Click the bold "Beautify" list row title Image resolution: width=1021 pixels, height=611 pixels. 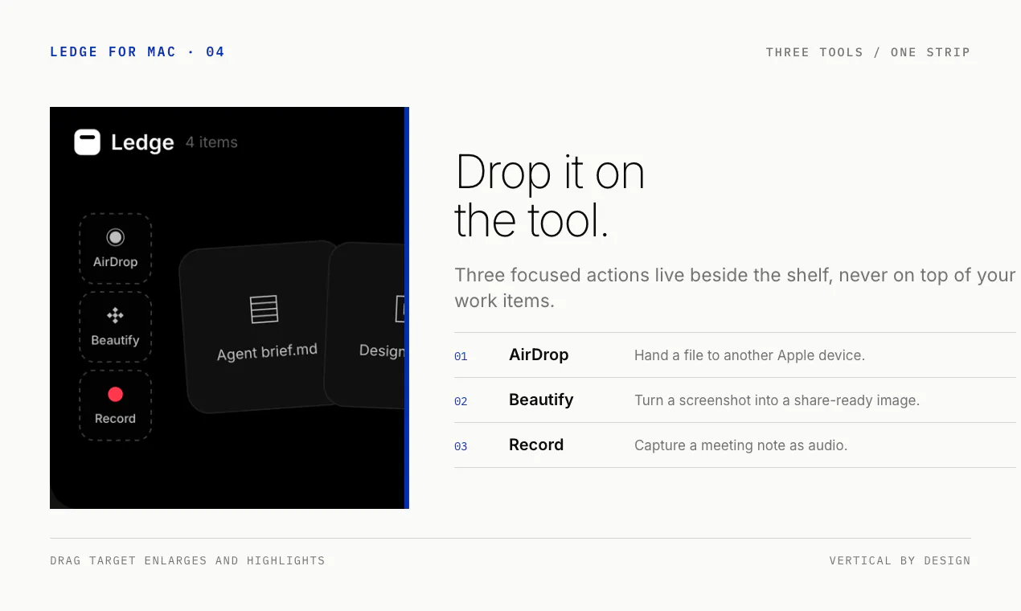pos(541,400)
